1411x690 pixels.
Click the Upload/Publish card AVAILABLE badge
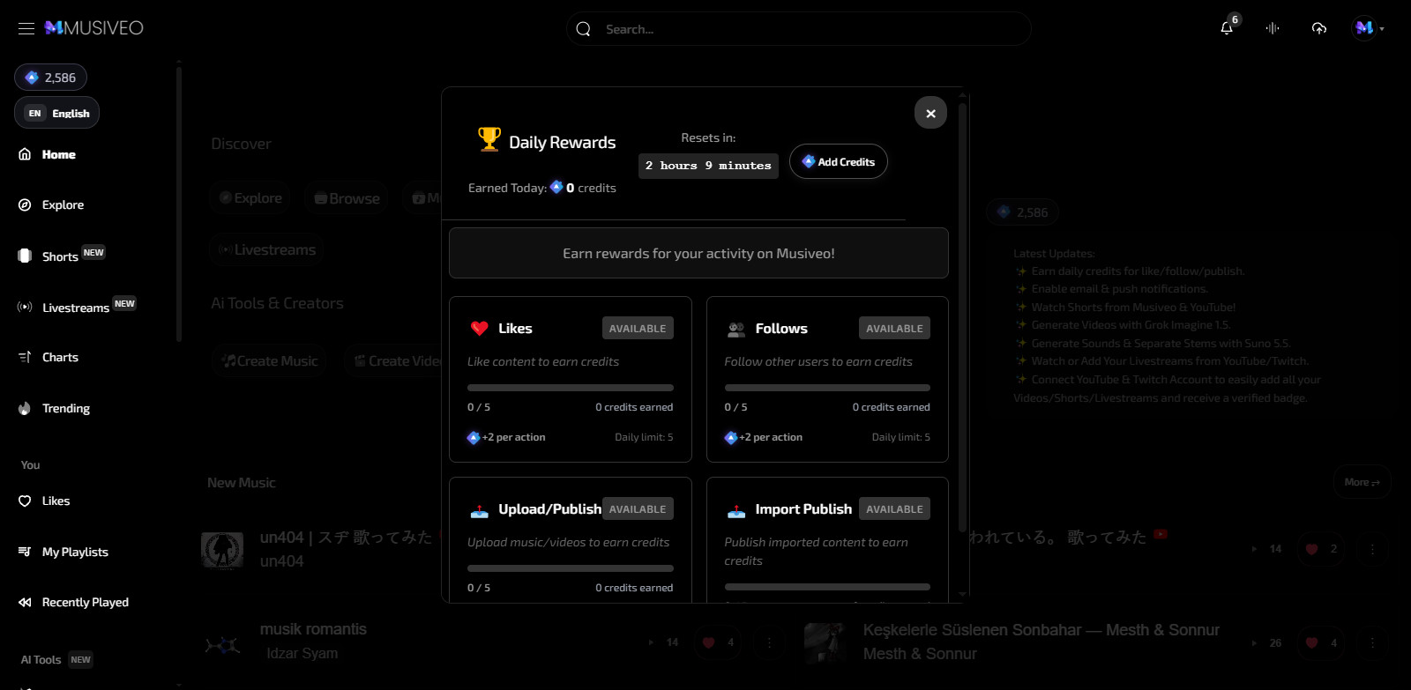pyautogui.click(x=638, y=509)
